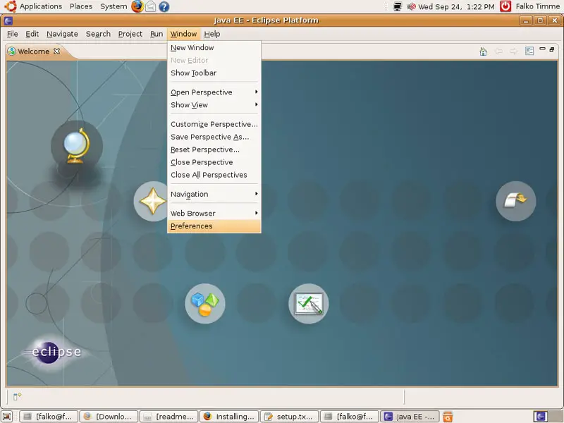Click the date and time clock

(456, 6)
